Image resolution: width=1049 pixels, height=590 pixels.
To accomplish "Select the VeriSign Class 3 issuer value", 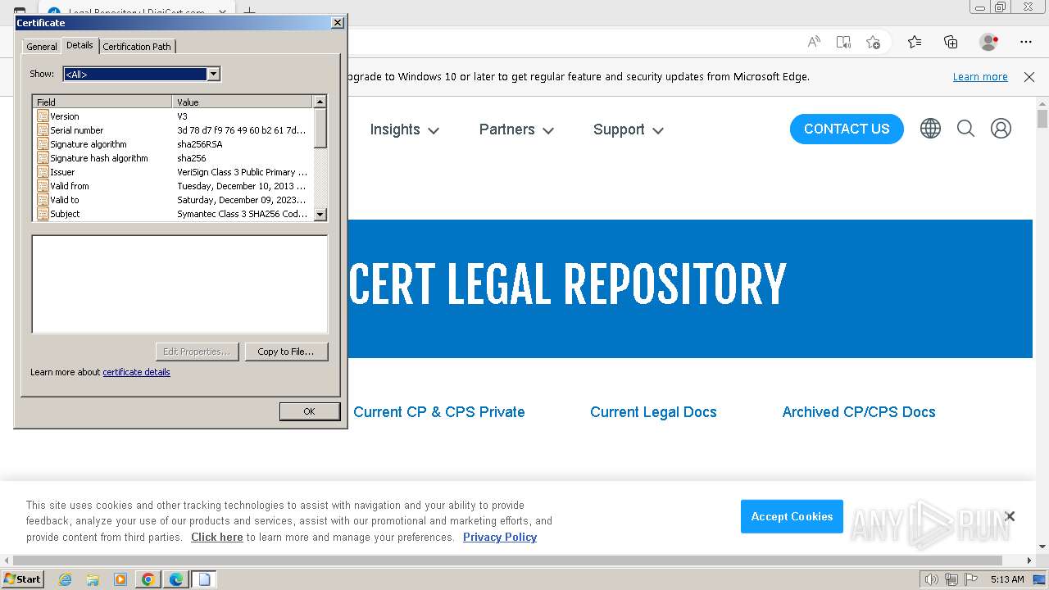I will coord(243,172).
